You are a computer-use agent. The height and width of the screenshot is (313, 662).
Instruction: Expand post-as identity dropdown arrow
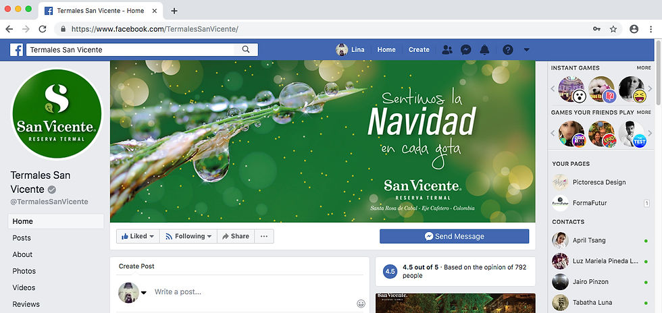click(x=143, y=293)
